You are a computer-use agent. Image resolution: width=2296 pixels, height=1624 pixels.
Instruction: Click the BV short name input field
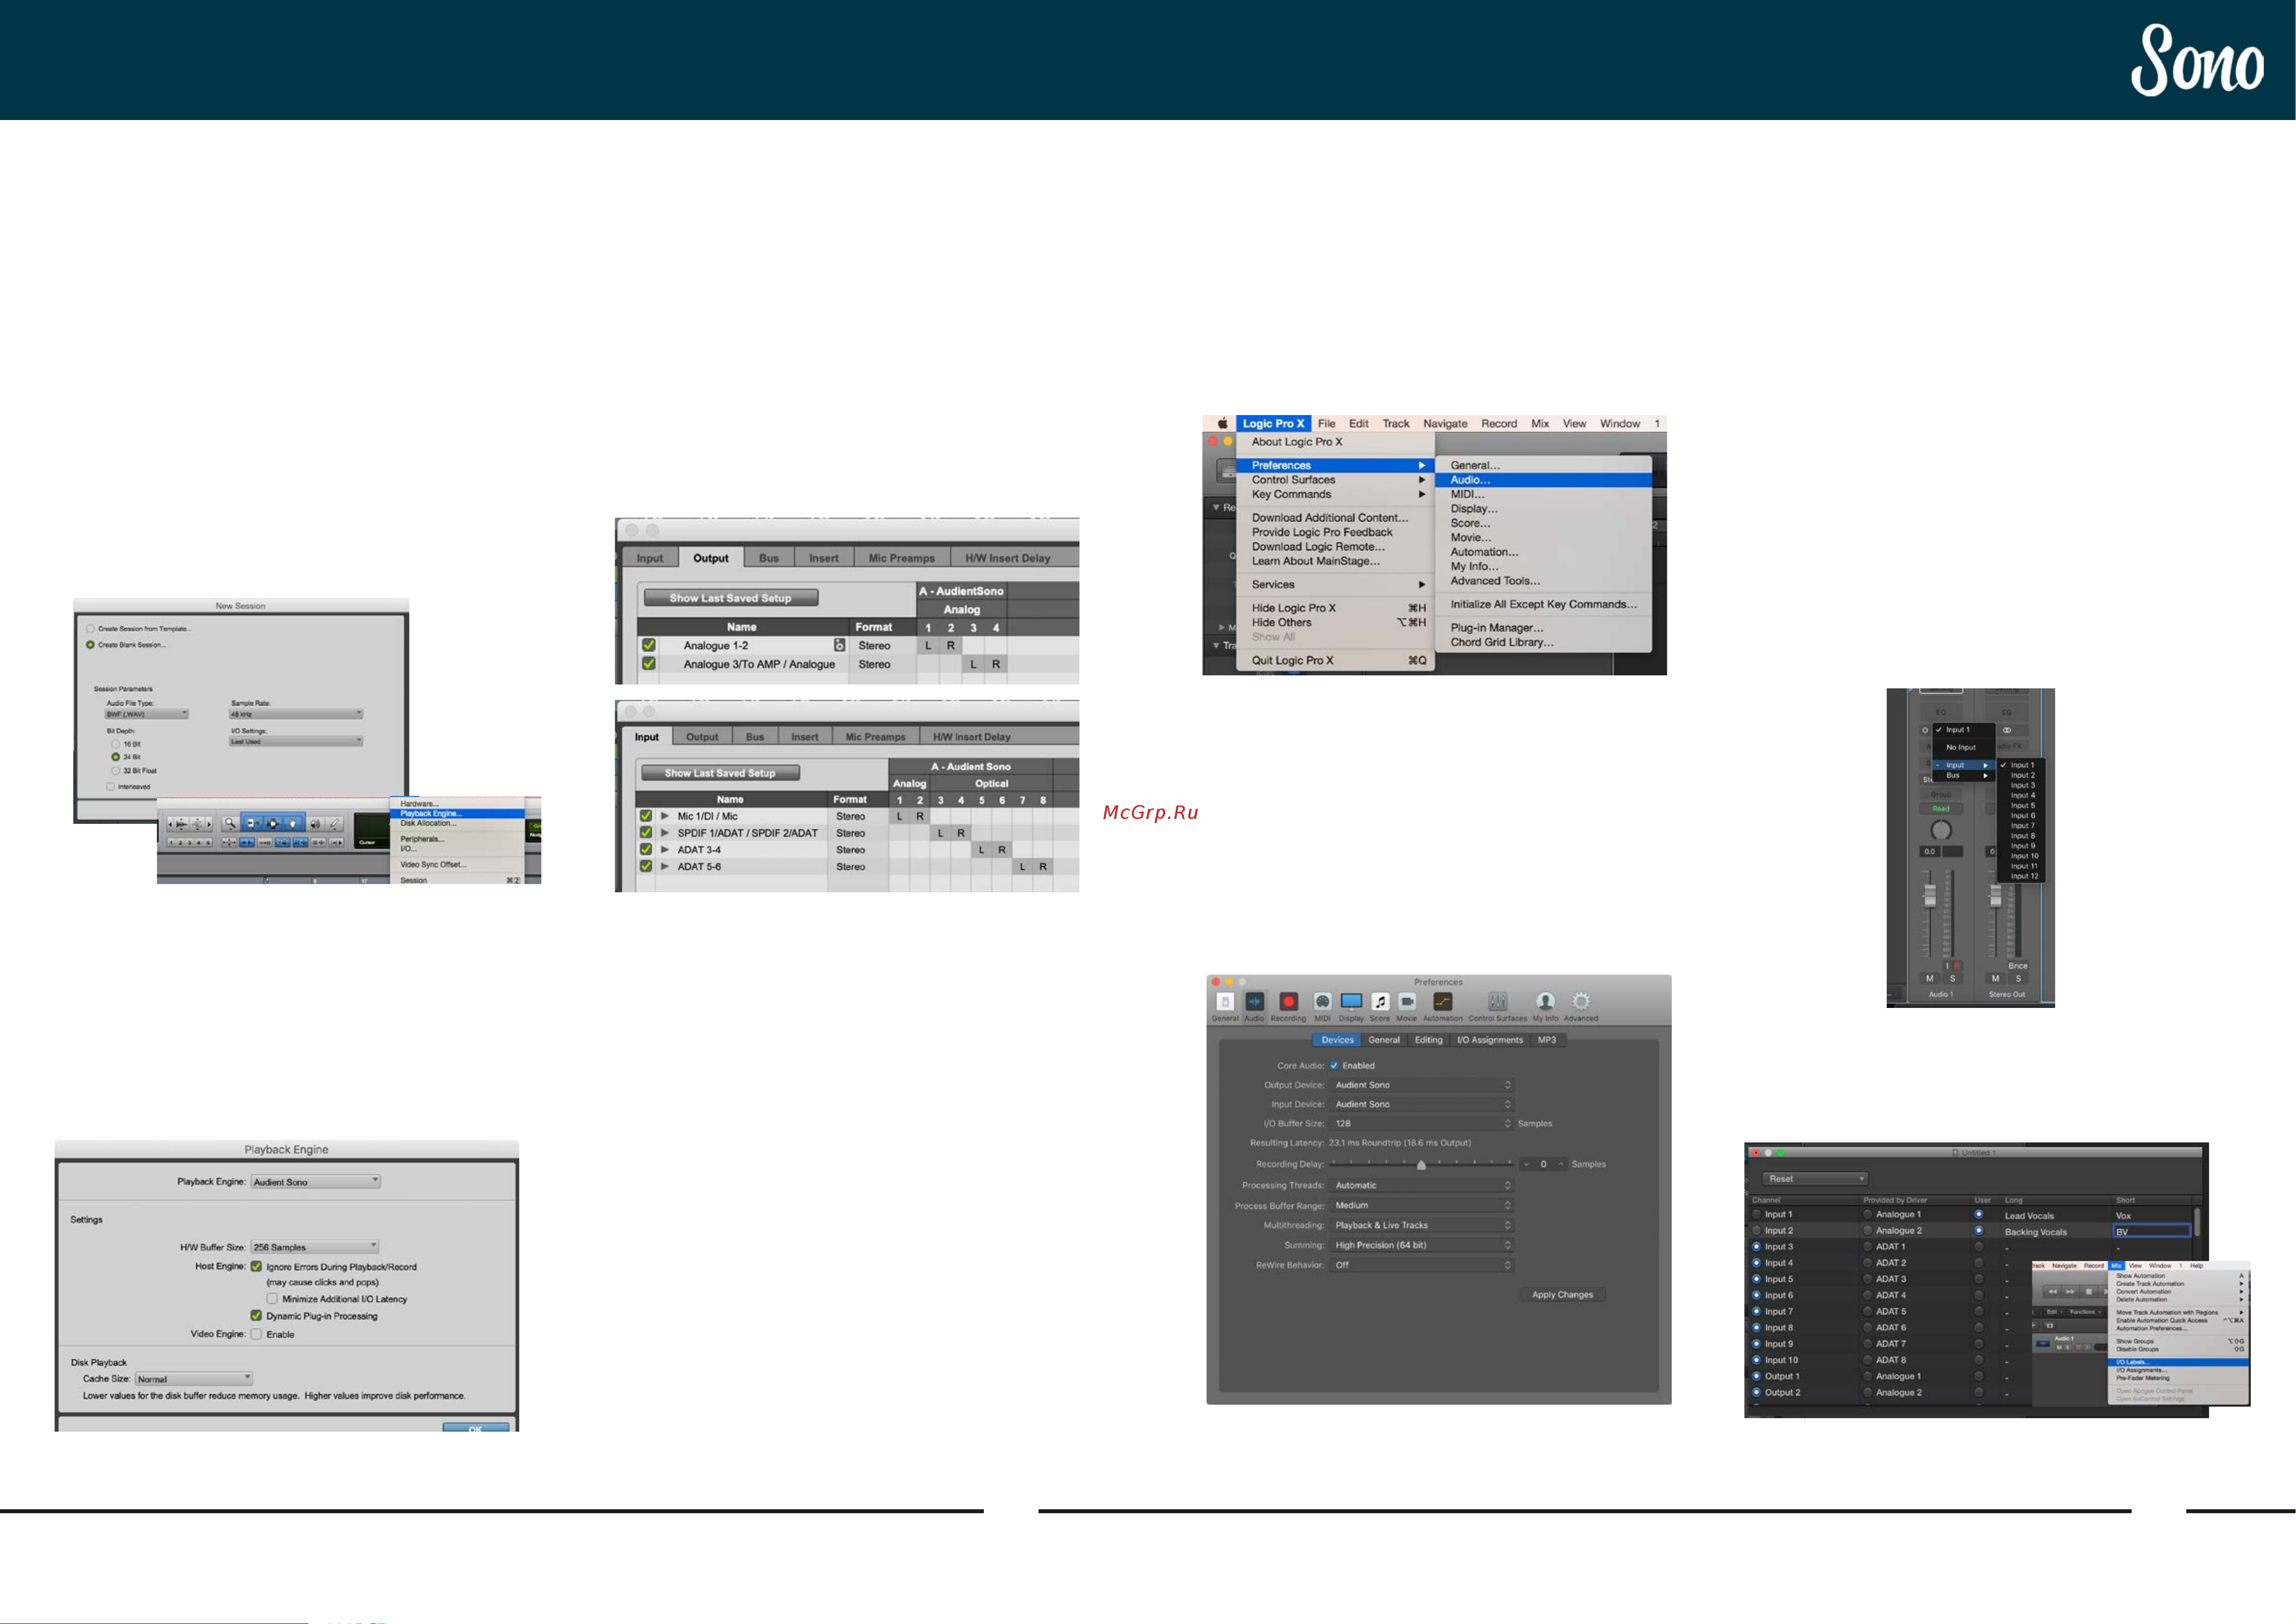coord(2151,1232)
